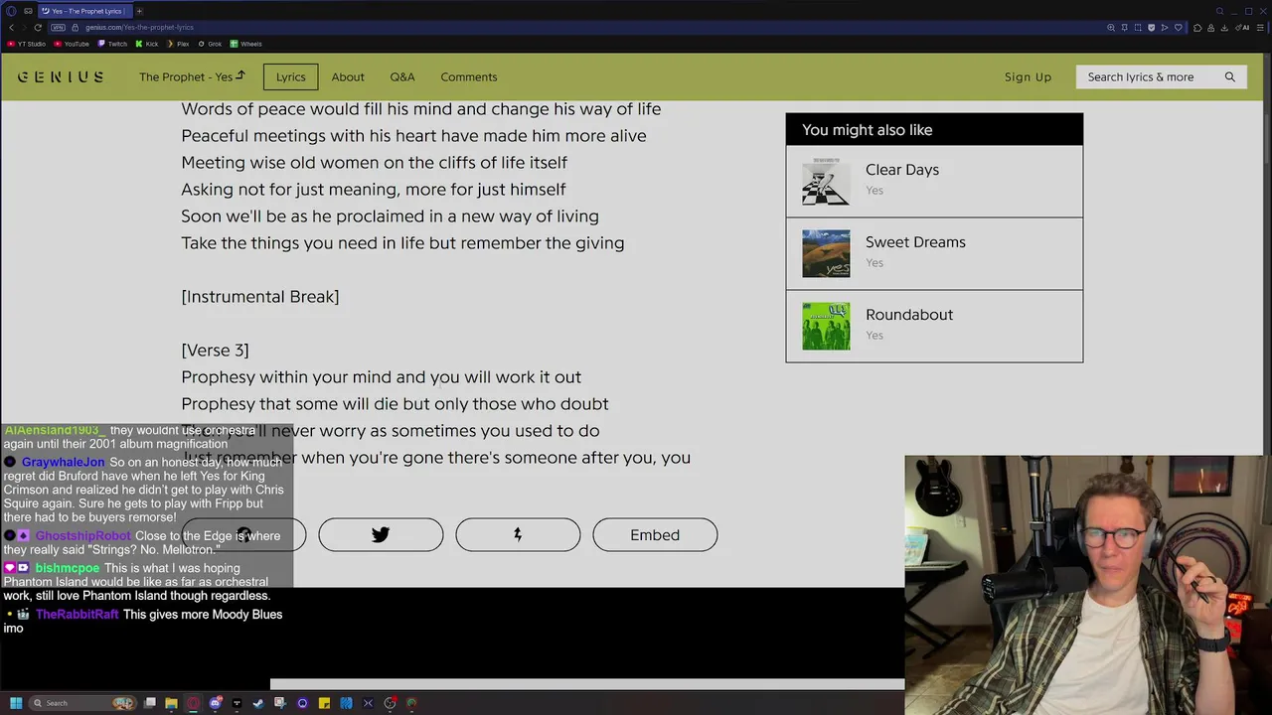The height and width of the screenshot is (715, 1272).
Task: Open the ad blocker shield icon
Action: 1152,28
